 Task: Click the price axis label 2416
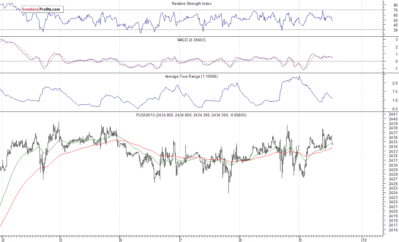pyautogui.click(x=393, y=230)
